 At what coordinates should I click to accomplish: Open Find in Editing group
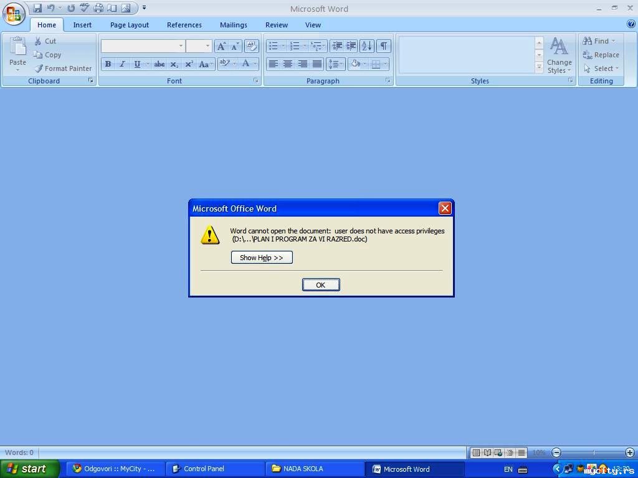(598, 41)
